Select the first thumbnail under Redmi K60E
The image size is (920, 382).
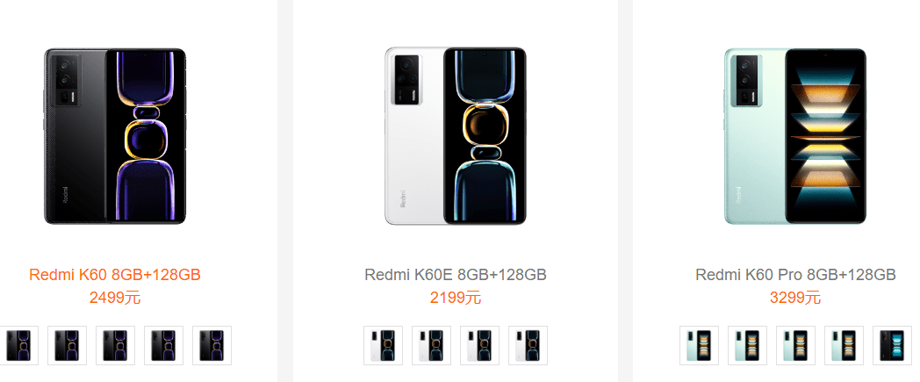383,345
